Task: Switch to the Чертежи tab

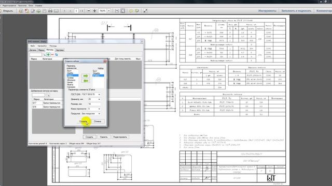Action: (x=60, y=50)
